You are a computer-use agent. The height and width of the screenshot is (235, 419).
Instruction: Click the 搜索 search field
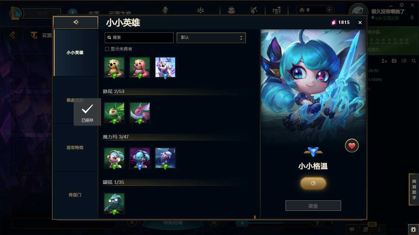pyautogui.click(x=139, y=38)
